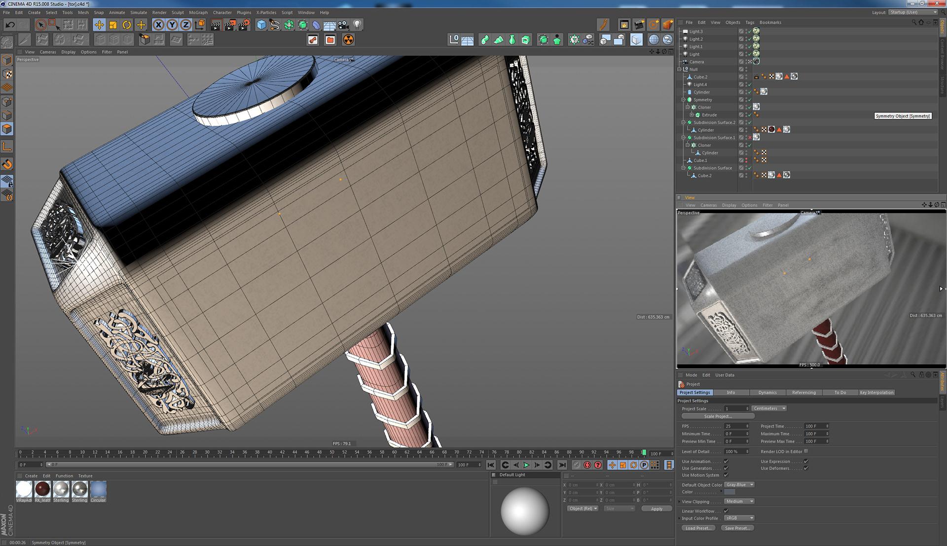947x546 pixels.
Task: Toggle Use Animation checkbox
Action: point(726,462)
